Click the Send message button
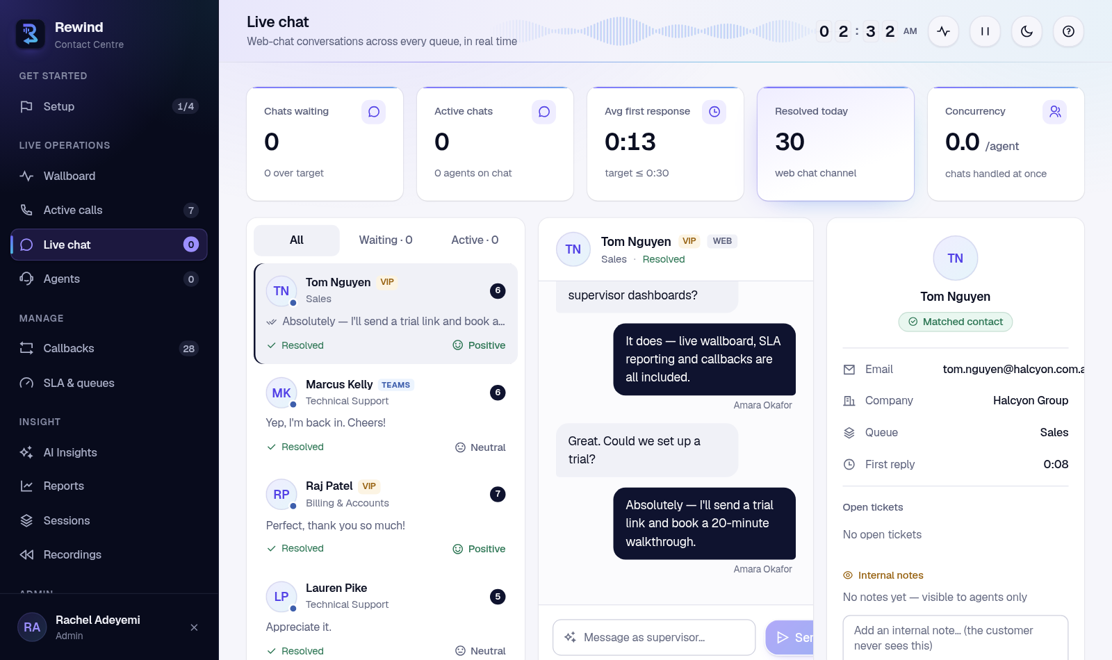Screen dimensions: 1112x660 pos(790,637)
